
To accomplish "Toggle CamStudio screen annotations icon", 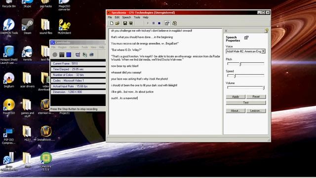I will coord(78,55).
